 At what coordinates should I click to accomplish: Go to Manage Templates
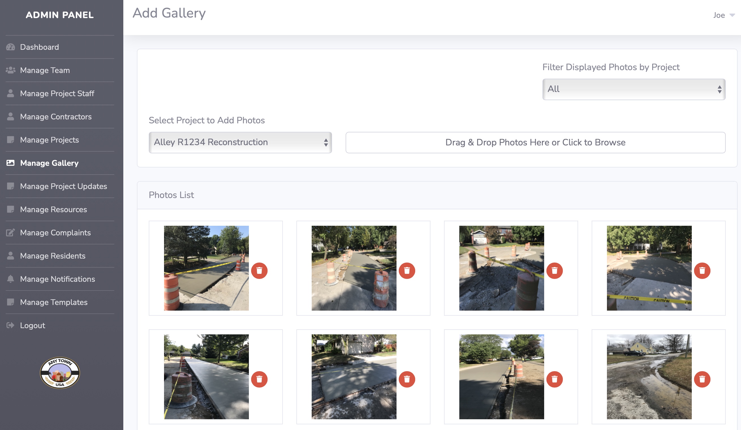pos(54,302)
